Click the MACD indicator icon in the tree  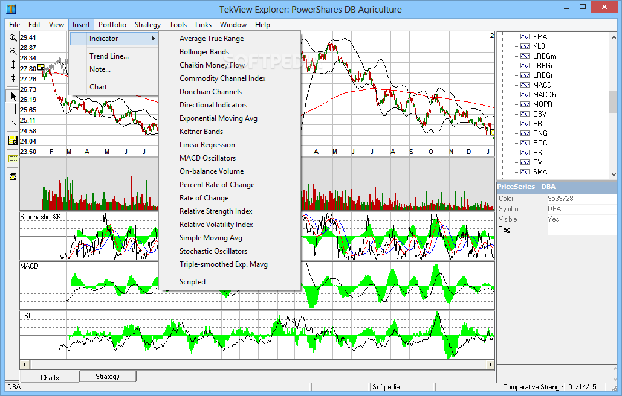[x=525, y=85]
